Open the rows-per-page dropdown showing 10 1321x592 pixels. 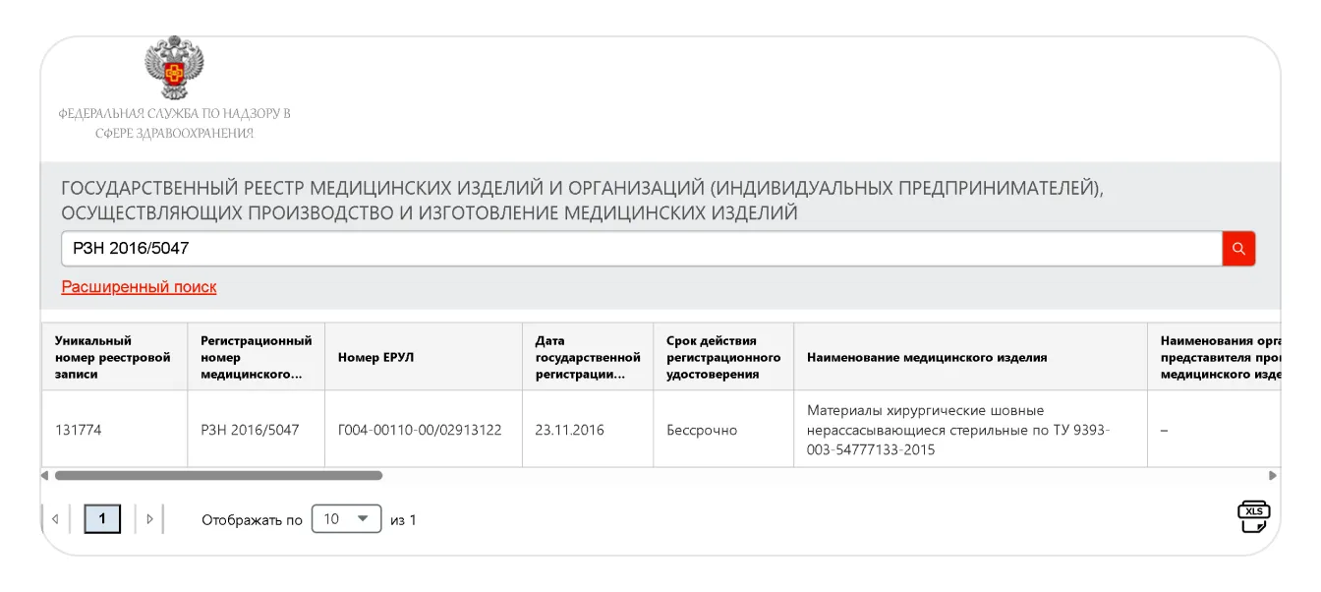pos(346,519)
